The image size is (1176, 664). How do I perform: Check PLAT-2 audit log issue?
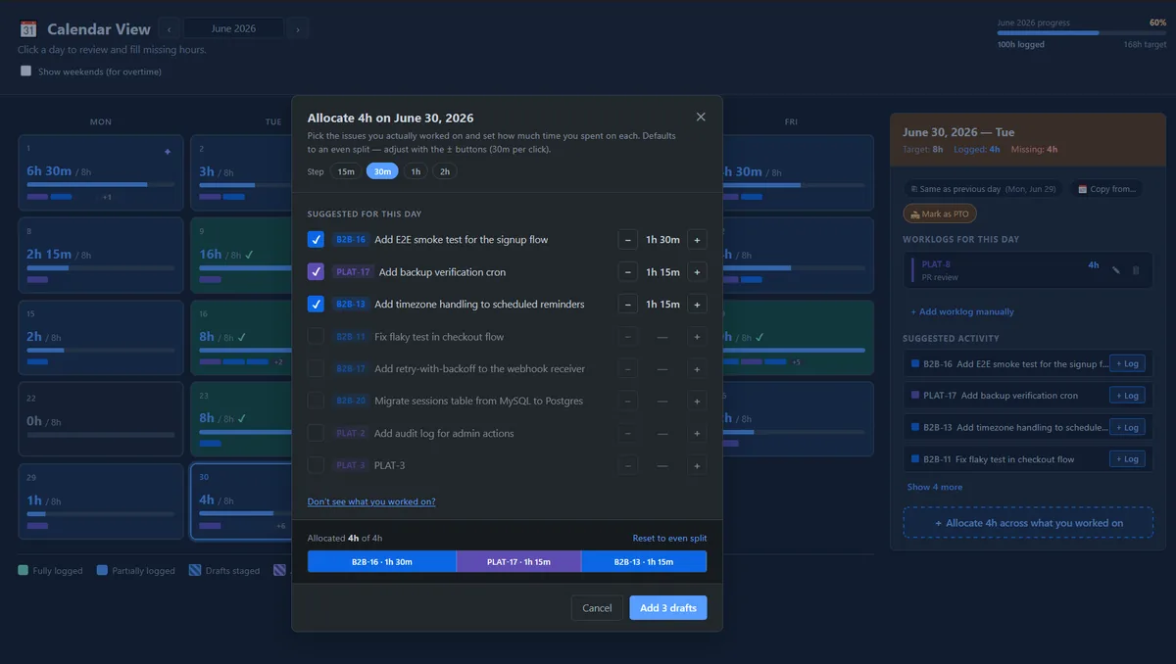coord(316,433)
